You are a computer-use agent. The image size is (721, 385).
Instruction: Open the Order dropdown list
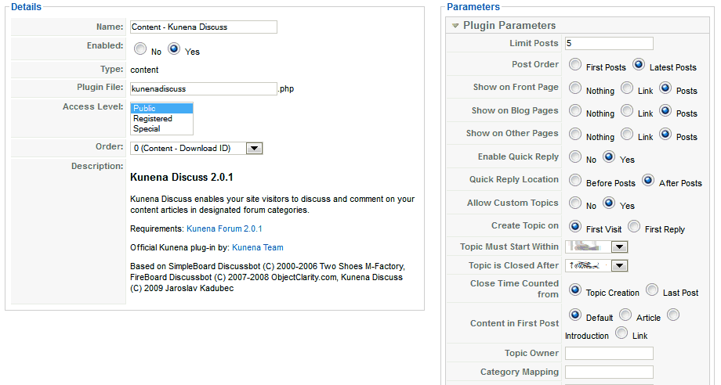254,148
